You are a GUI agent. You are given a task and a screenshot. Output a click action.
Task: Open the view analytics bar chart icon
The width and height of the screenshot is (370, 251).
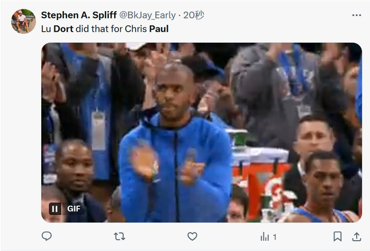pos(265,237)
